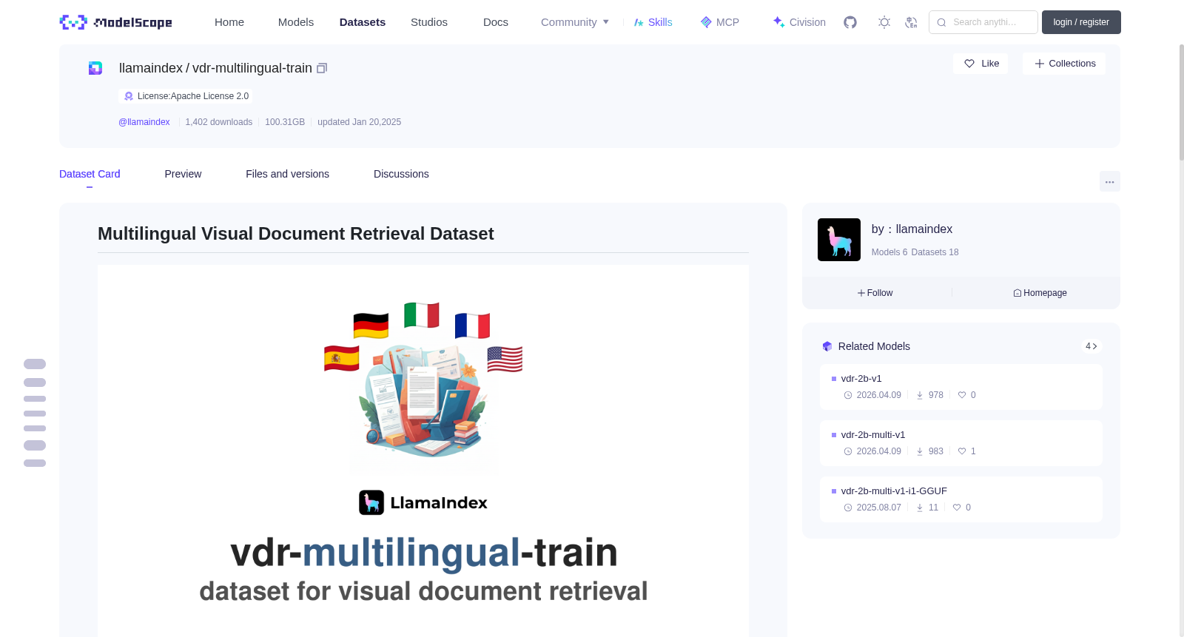Click the vdr-multilingual-train banner image
Image resolution: width=1184 pixels, height=637 pixels.
coord(423,451)
